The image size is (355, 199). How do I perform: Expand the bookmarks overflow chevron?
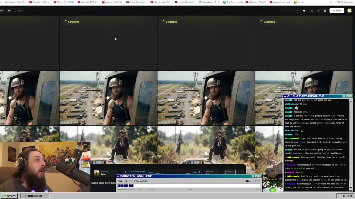(x=331, y=2)
